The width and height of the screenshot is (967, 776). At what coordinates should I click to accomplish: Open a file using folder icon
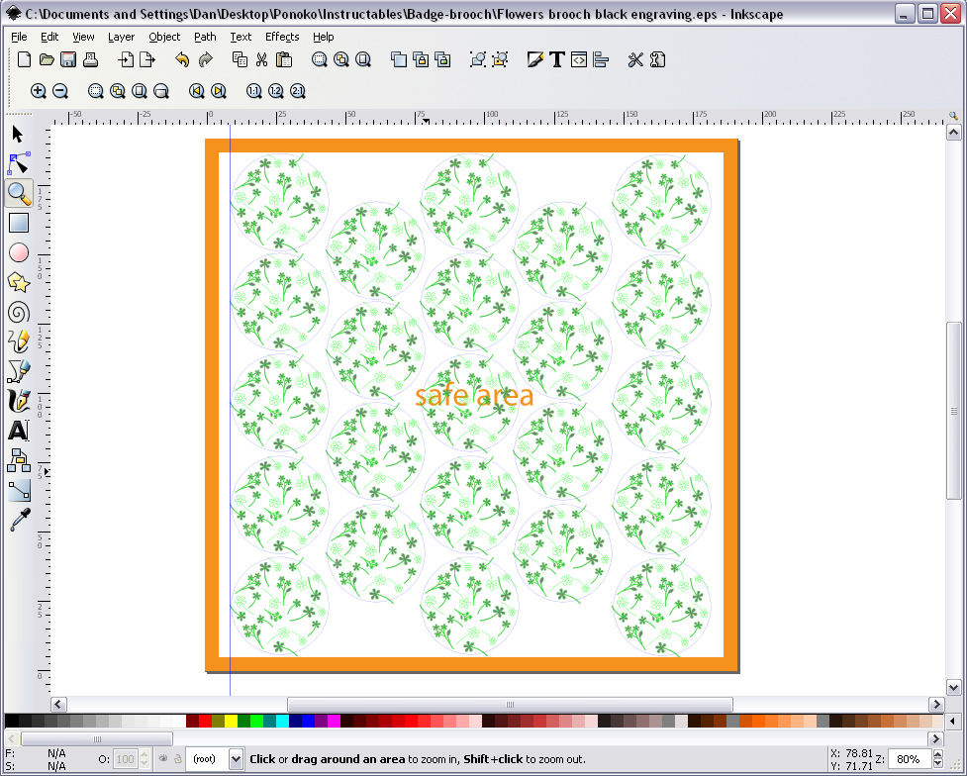47,59
